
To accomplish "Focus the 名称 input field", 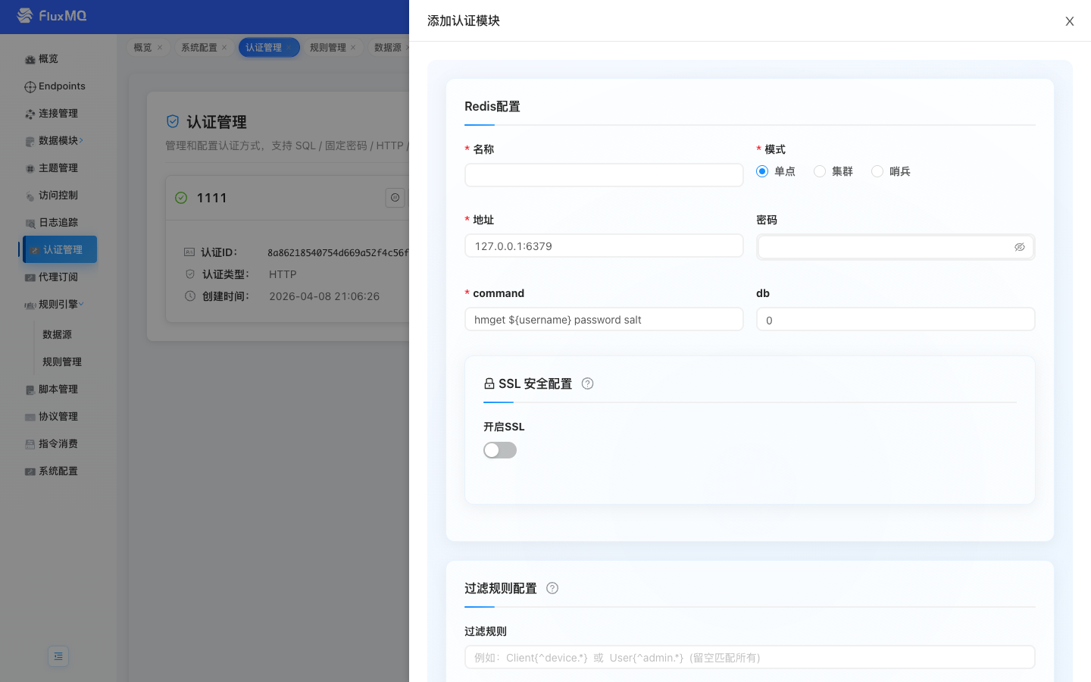I will (604, 175).
